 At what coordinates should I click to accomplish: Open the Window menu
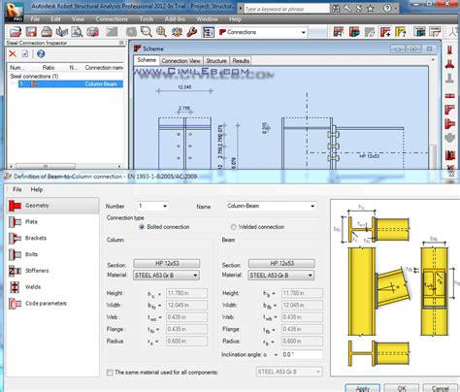(x=207, y=19)
